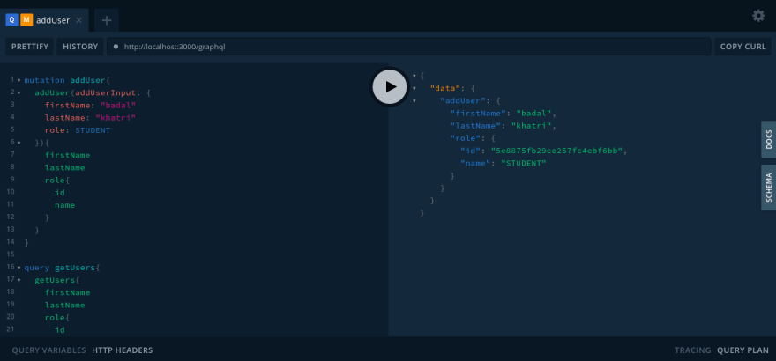
Task: Click the endpoint status dot
Action: pyautogui.click(x=116, y=47)
